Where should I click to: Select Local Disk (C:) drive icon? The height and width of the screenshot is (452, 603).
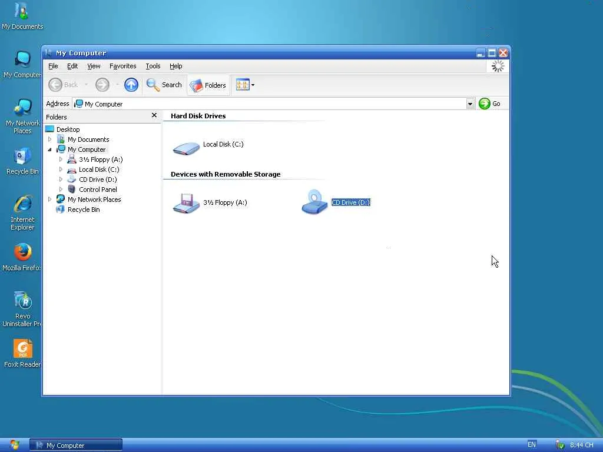[x=186, y=148]
